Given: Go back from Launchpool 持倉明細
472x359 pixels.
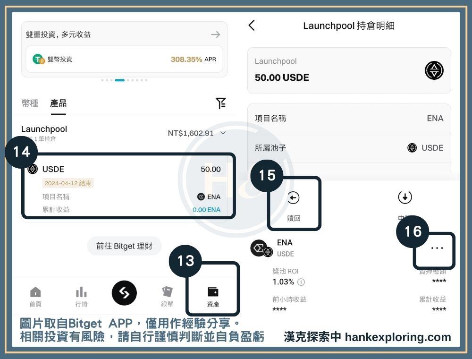Looking at the screenshot, I should [x=252, y=26].
